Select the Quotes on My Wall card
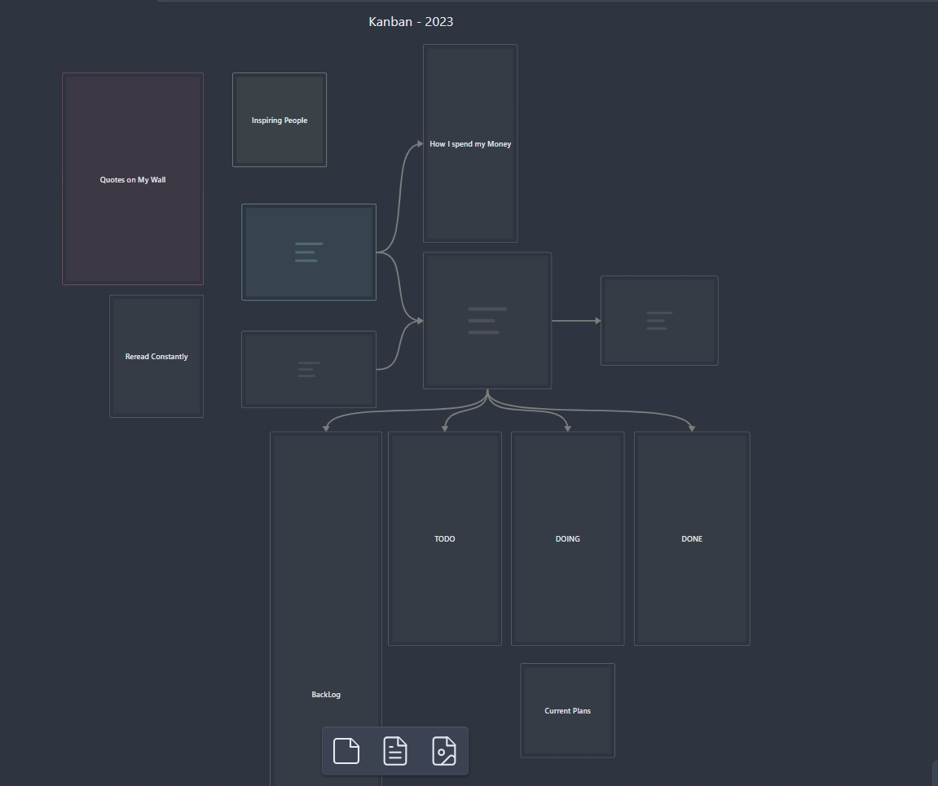938x786 pixels. [x=133, y=180]
